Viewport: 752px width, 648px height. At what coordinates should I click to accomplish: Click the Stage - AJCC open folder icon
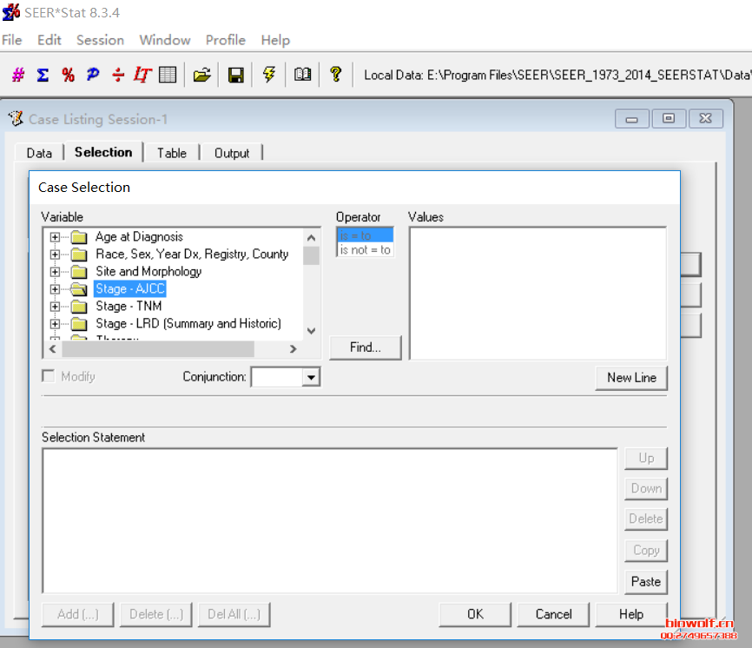pos(79,289)
